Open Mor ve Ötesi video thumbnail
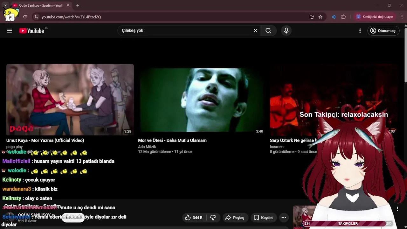The image size is (407, 229). tap(202, 100)
